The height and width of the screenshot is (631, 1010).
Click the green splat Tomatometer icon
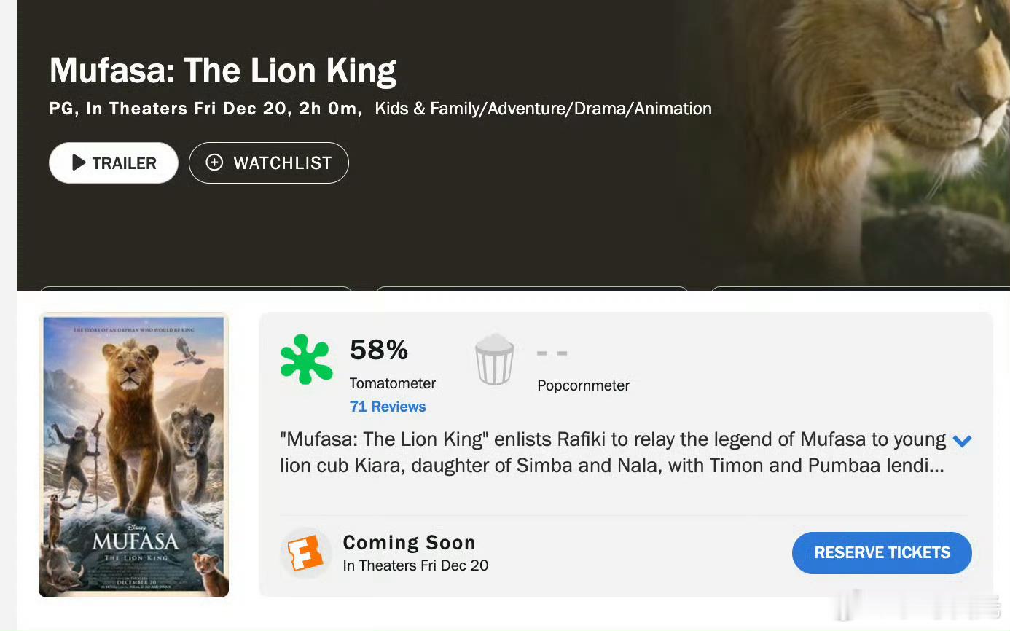[x=307, y=359]
